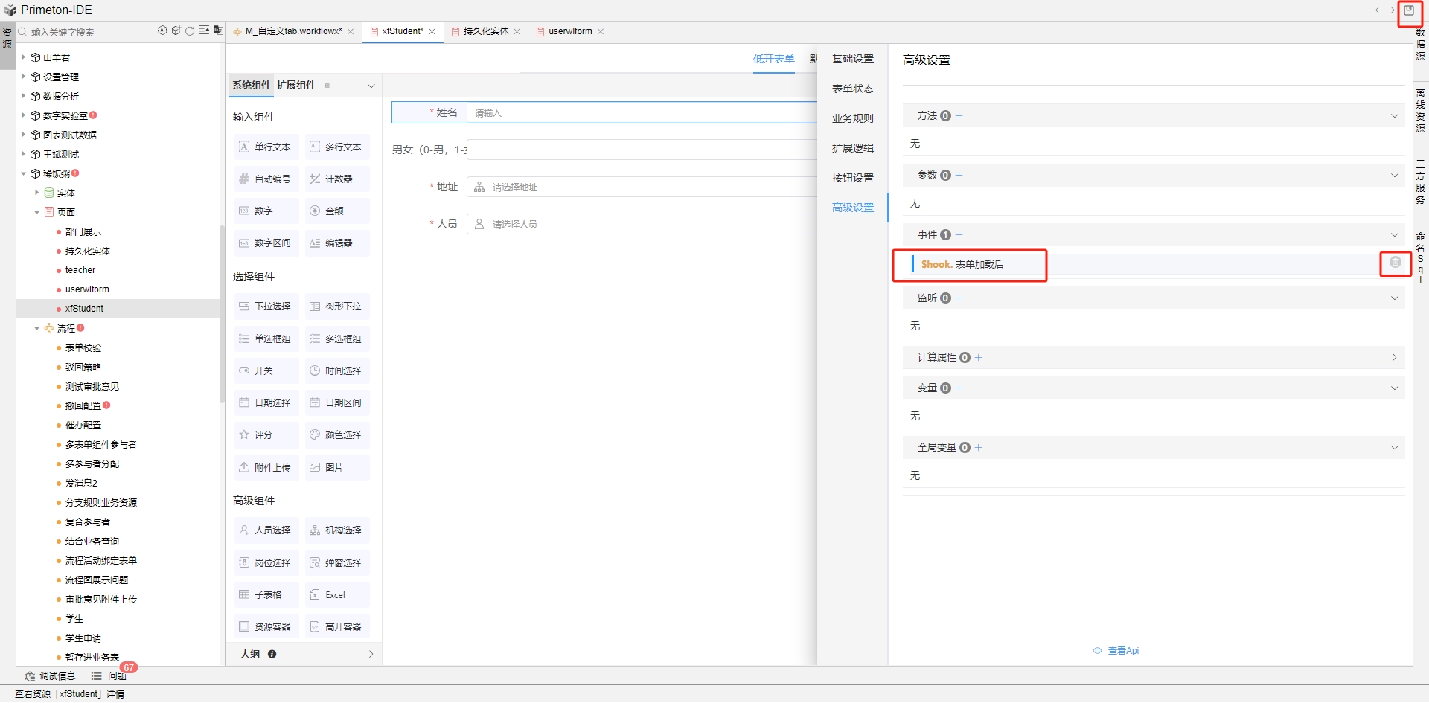
Task: Add a new event with the 事件 plus button
Action: [960, 234]
